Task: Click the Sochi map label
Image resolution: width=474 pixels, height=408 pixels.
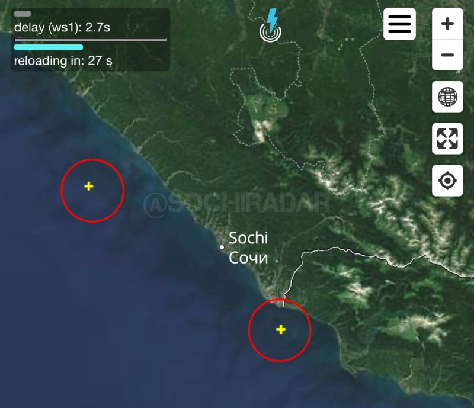Action: click(x=248, y=238)
